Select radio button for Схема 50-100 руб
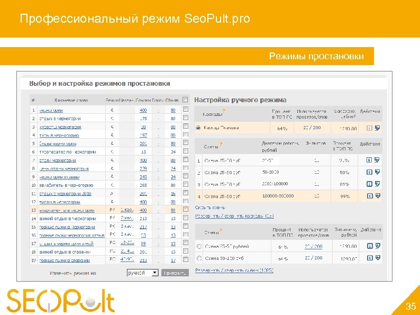Viewport: 420px width, 315px height. click(199, 258)
